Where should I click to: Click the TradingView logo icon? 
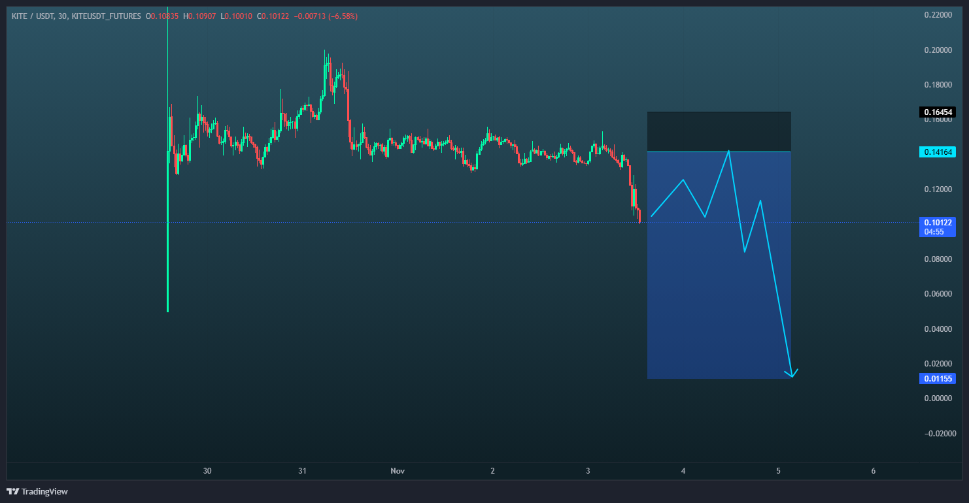coord(12,491)
